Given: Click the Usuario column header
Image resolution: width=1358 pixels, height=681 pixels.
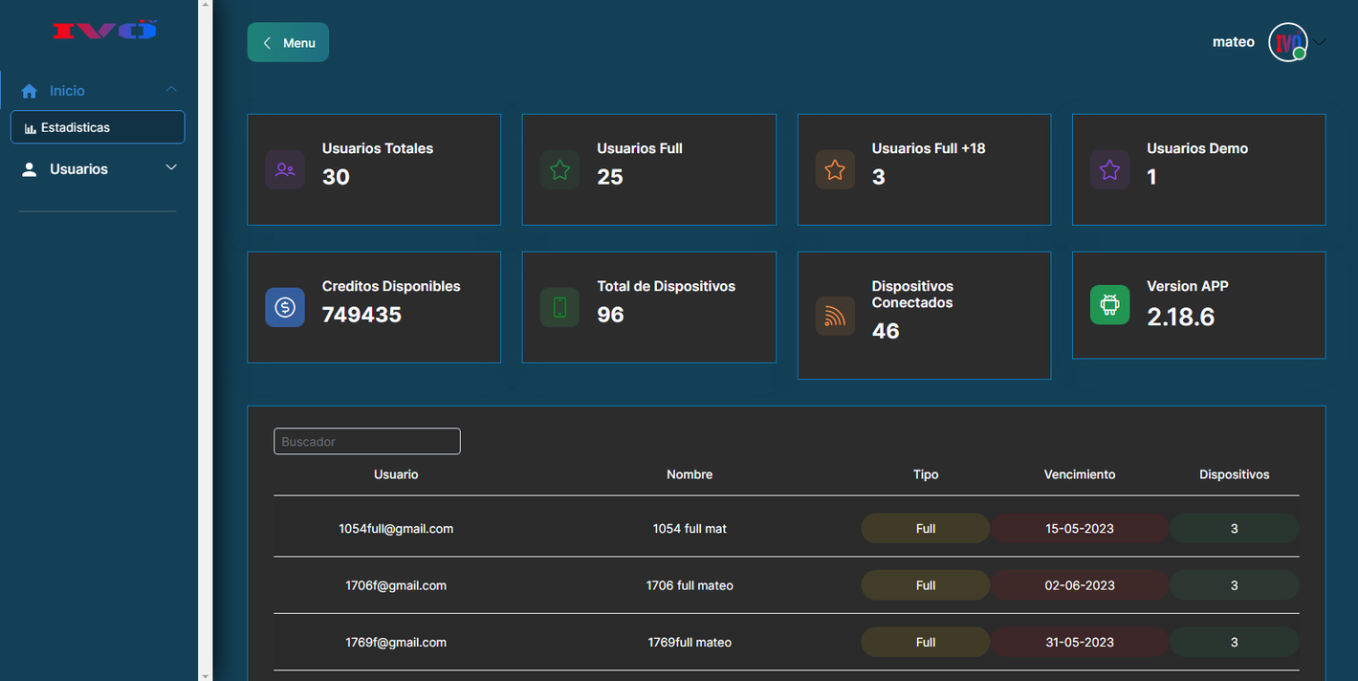Looking at the screenshot, I should (x=396, y=474).
